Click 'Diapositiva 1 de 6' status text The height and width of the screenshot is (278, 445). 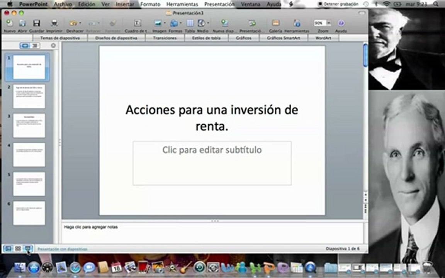[x=343, y=249]
